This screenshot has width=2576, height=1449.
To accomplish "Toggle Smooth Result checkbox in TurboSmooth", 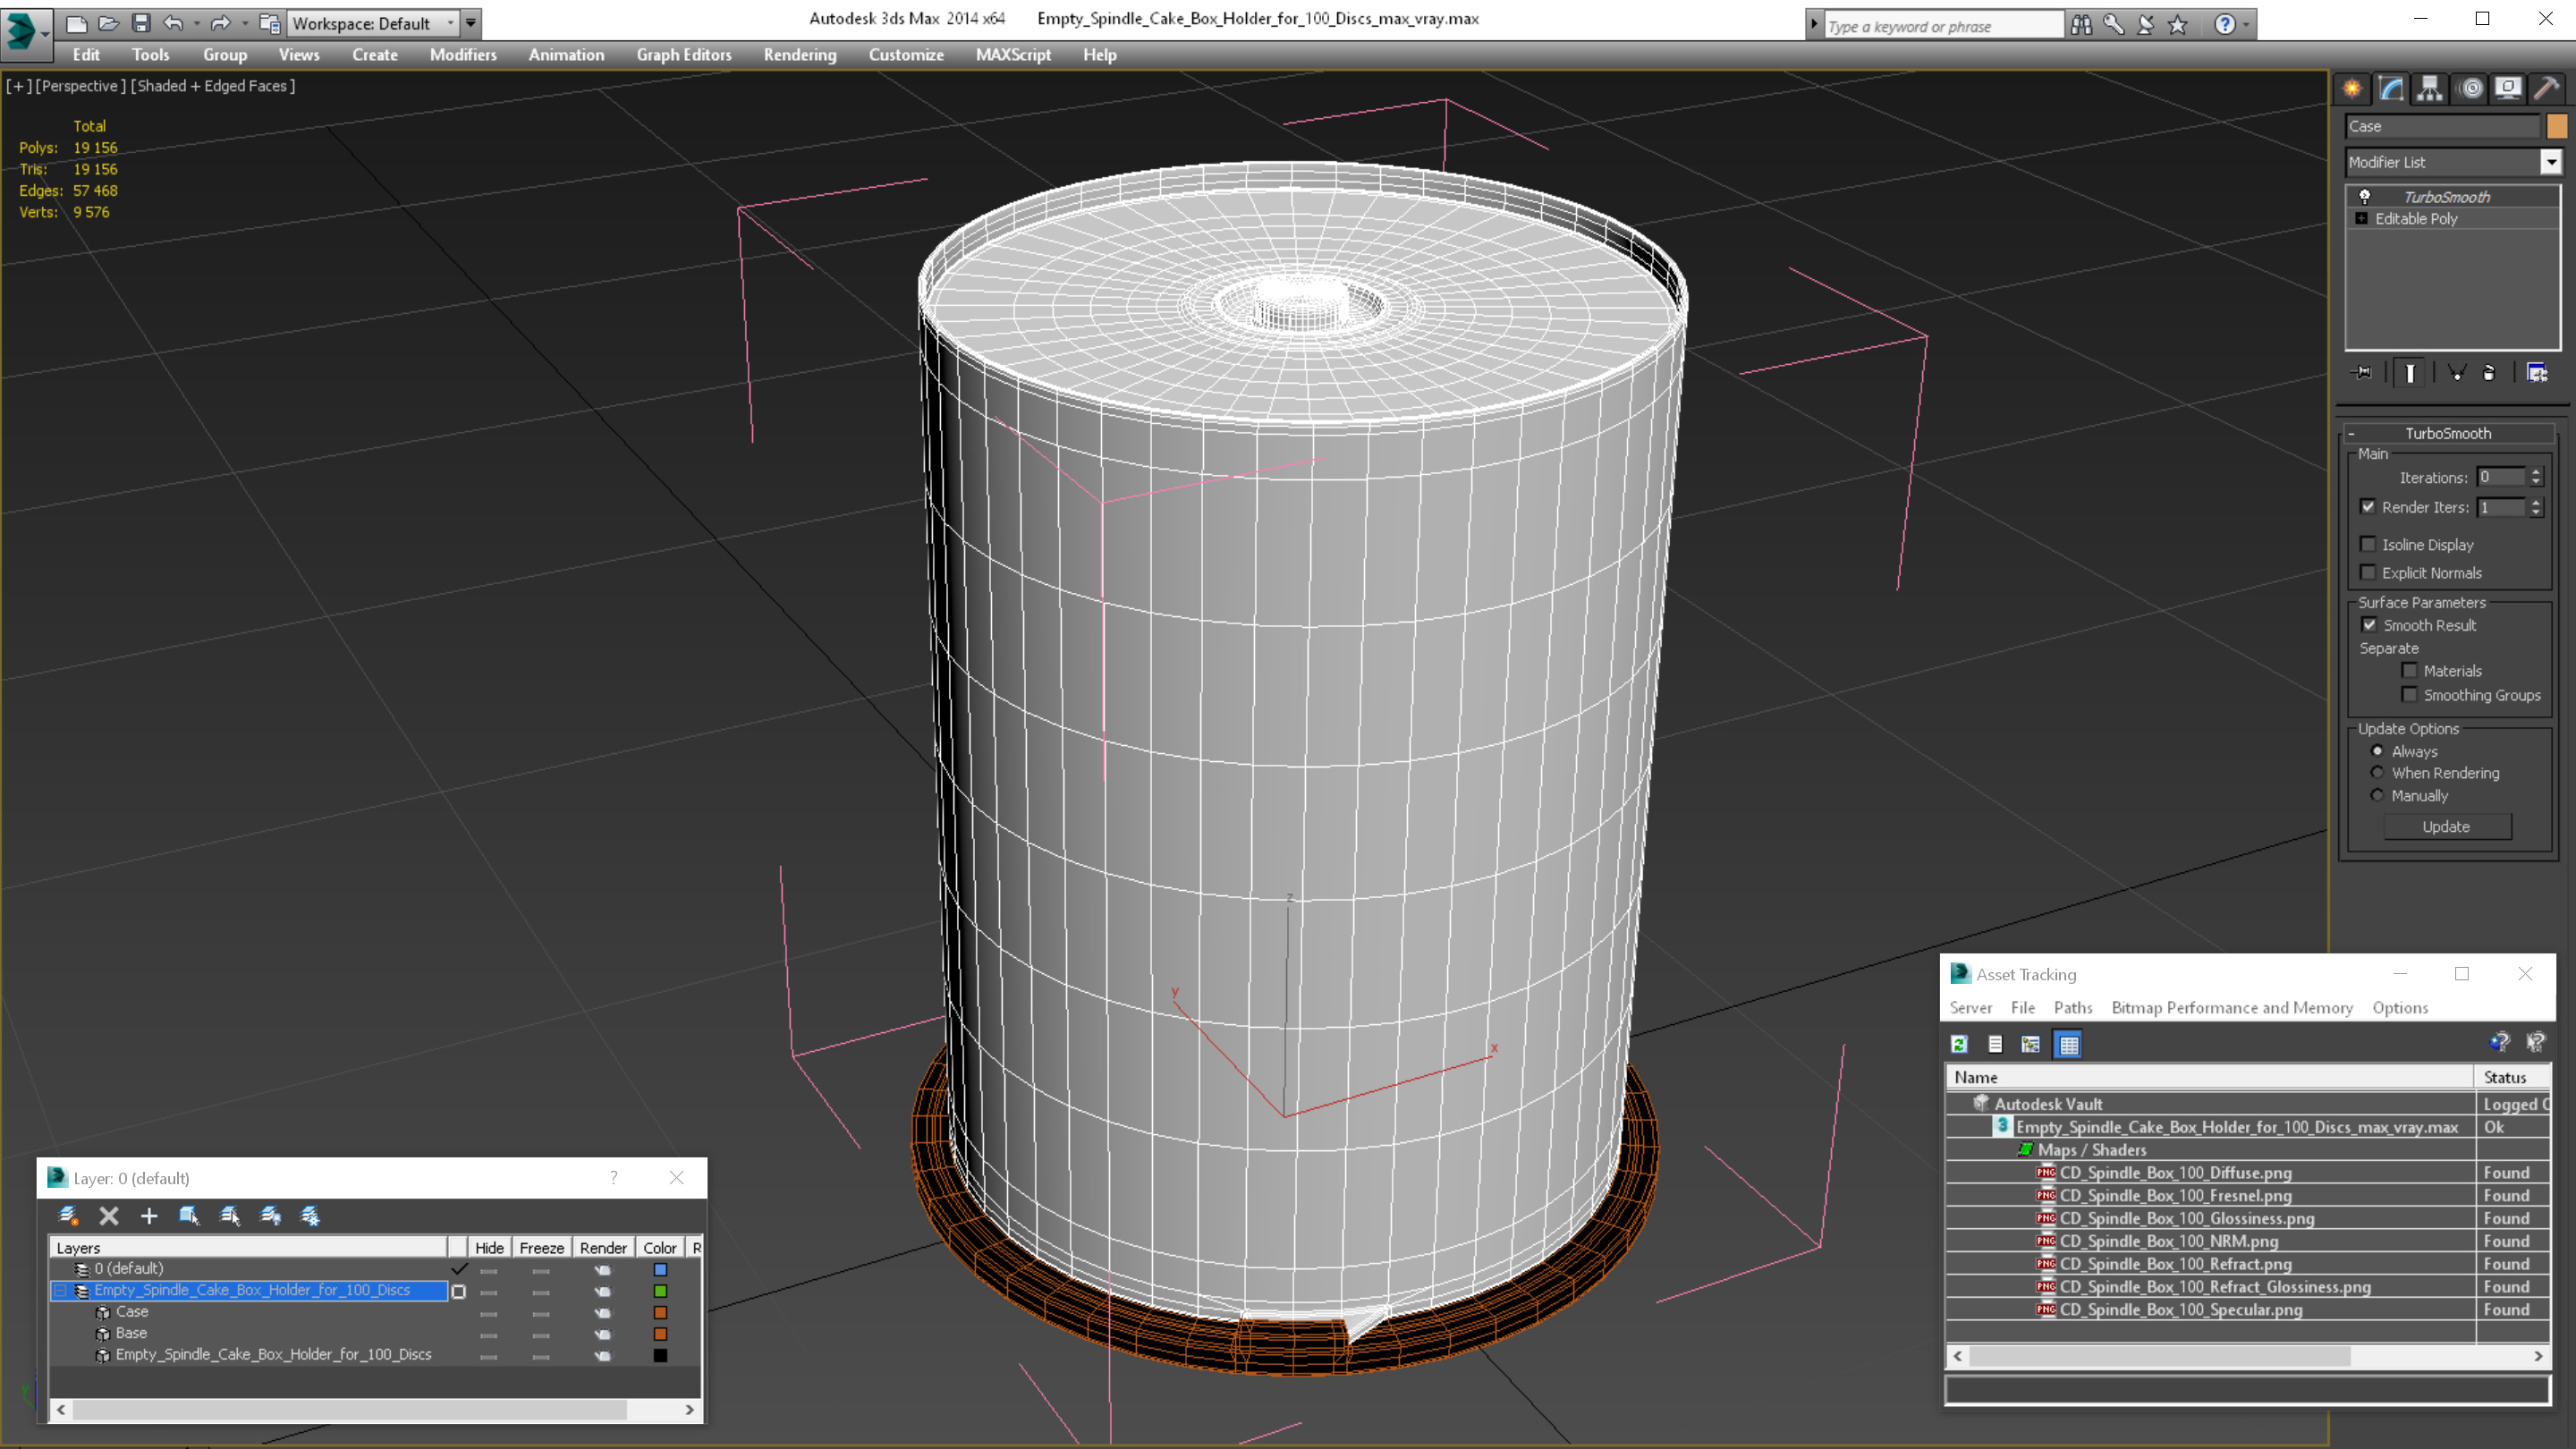I will click(x=2369, y=624).
